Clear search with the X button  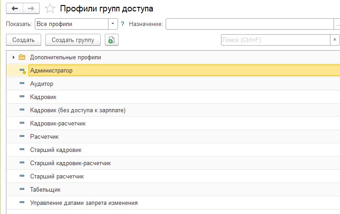pos(335,40)
